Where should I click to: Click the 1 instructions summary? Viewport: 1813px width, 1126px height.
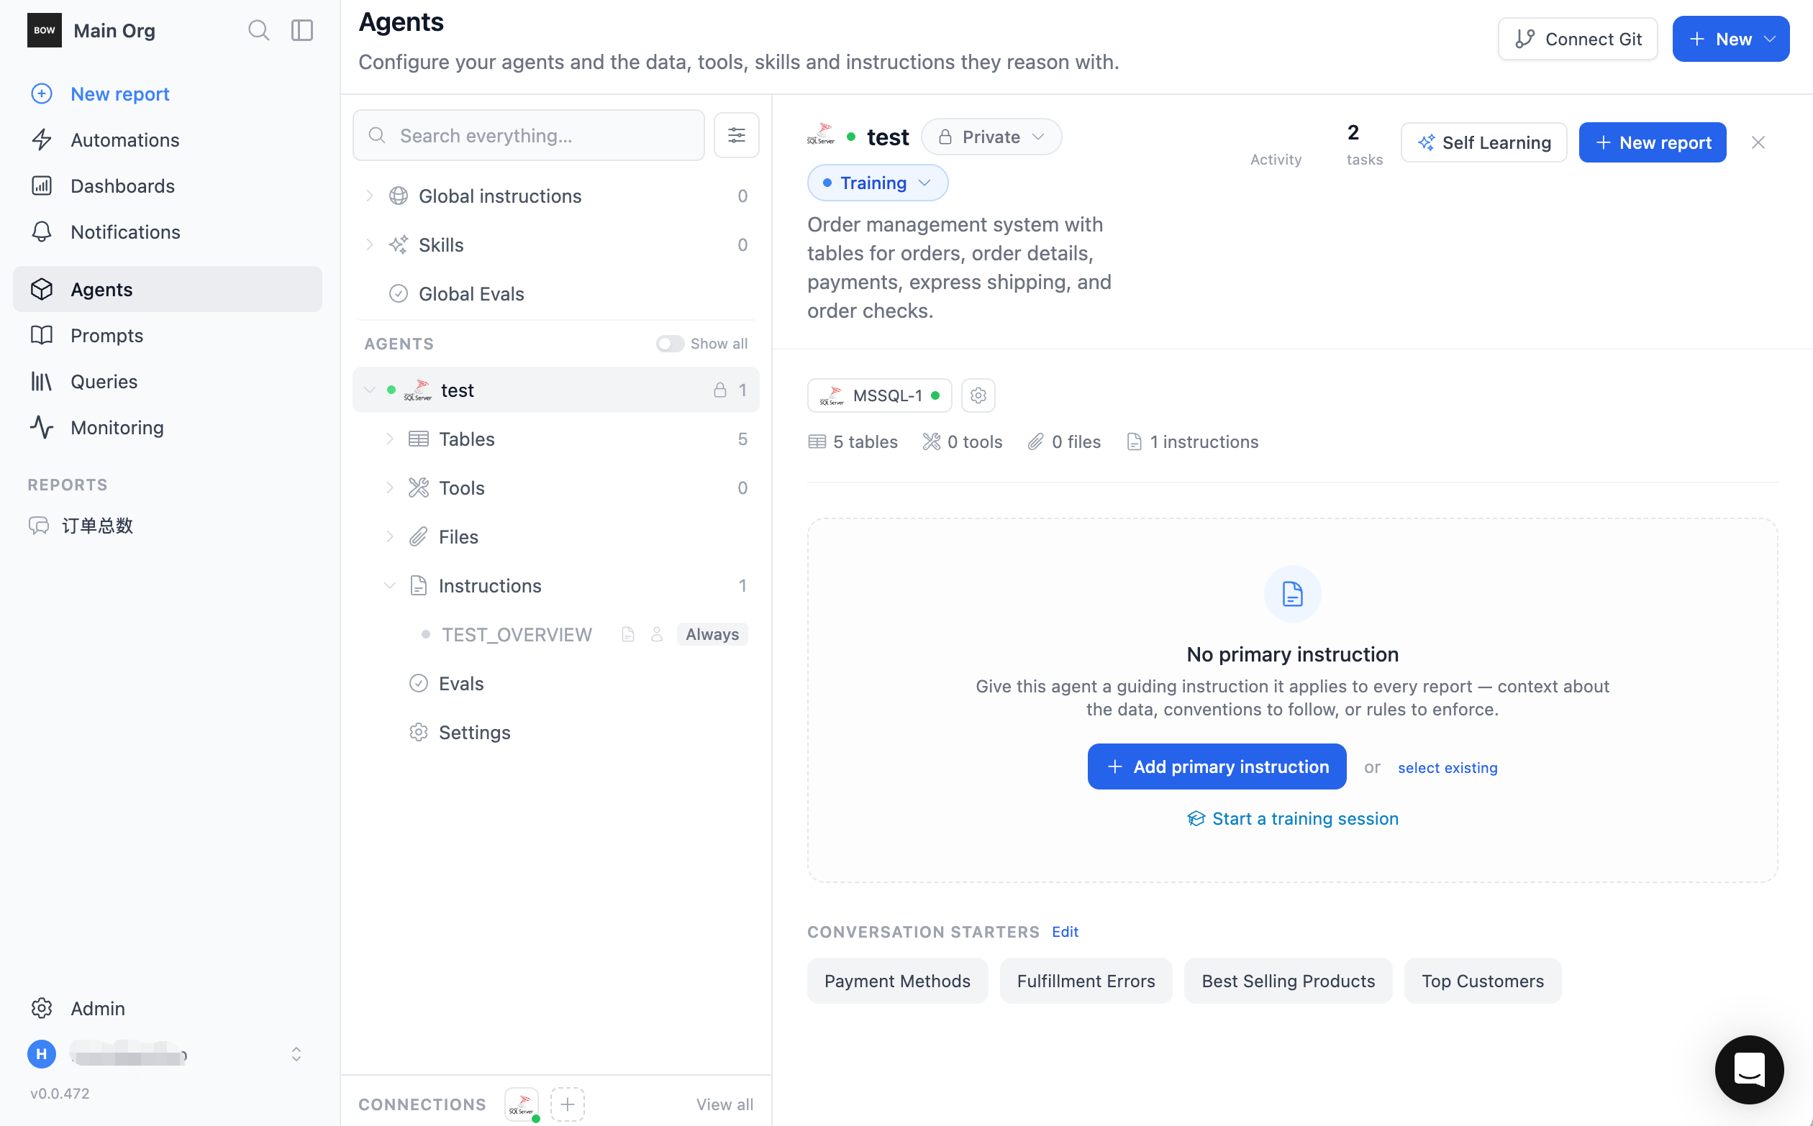coord(1192,442)
